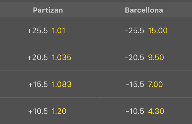Tap the 15.00 odds value

pos(157,30)
